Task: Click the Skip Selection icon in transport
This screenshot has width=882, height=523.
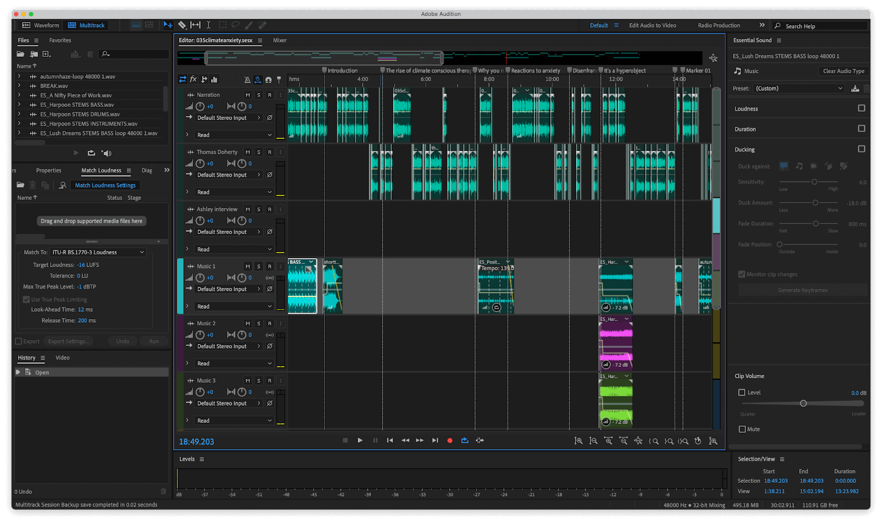Action: pyautogui.click(x=480, y=440)
